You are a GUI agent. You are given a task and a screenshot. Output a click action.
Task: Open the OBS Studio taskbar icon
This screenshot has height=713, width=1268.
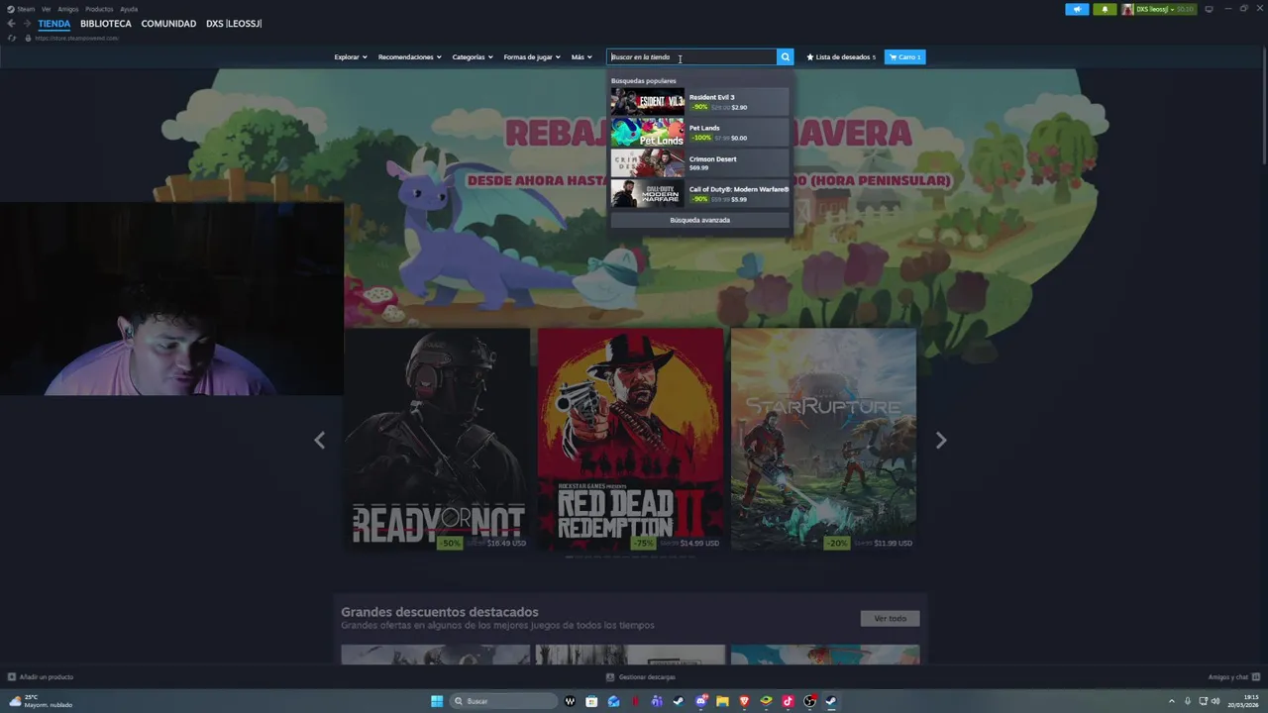point(810,701)
